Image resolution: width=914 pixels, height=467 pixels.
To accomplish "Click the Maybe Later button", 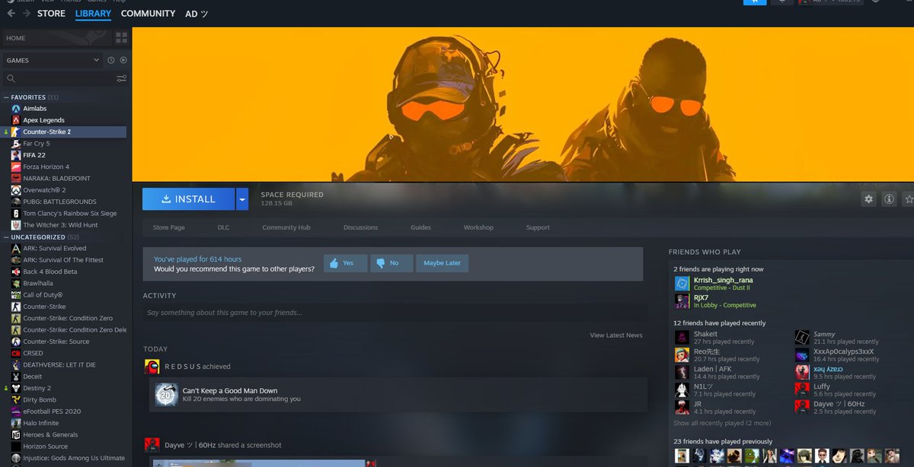I will (443, 263).
